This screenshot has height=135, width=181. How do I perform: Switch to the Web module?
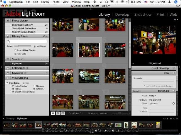click(x=173, y=15)
